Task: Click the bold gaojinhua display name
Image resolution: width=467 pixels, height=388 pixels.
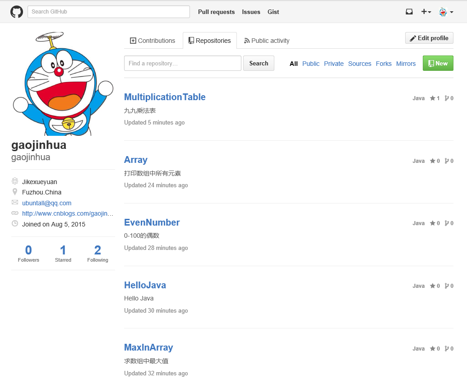Action: 39,145
